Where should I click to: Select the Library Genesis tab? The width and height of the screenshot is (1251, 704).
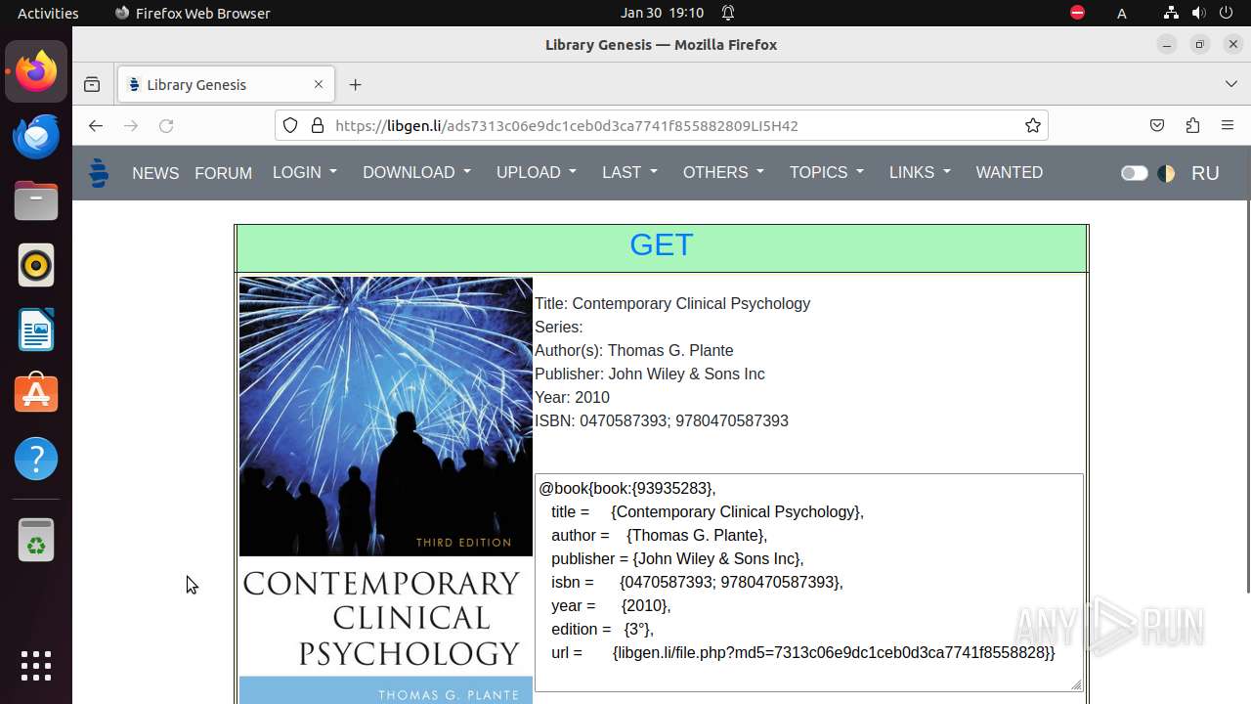226,84
